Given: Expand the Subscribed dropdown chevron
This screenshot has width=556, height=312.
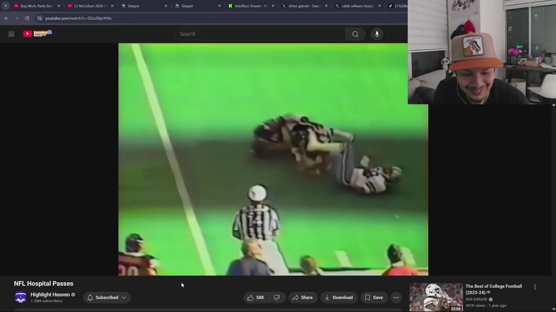Looking at the screenshot, I should [124, 298].
